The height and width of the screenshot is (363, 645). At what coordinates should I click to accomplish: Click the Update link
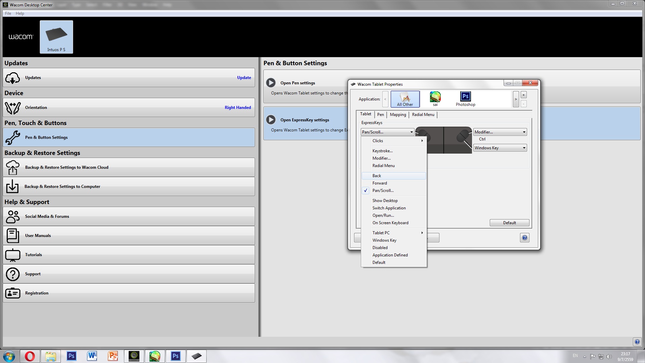tap(244, 78)
